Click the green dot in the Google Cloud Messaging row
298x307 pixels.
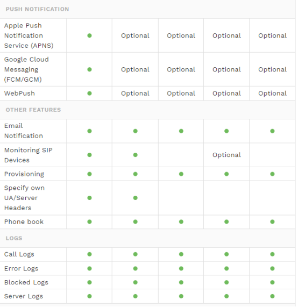pyautogui.click(x=89, y=69)
